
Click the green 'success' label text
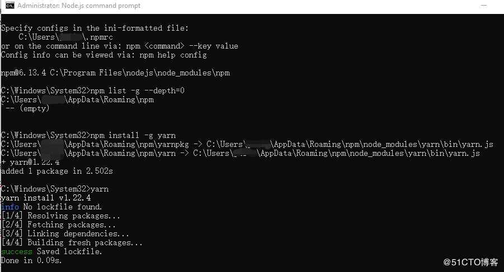(17, 251)
